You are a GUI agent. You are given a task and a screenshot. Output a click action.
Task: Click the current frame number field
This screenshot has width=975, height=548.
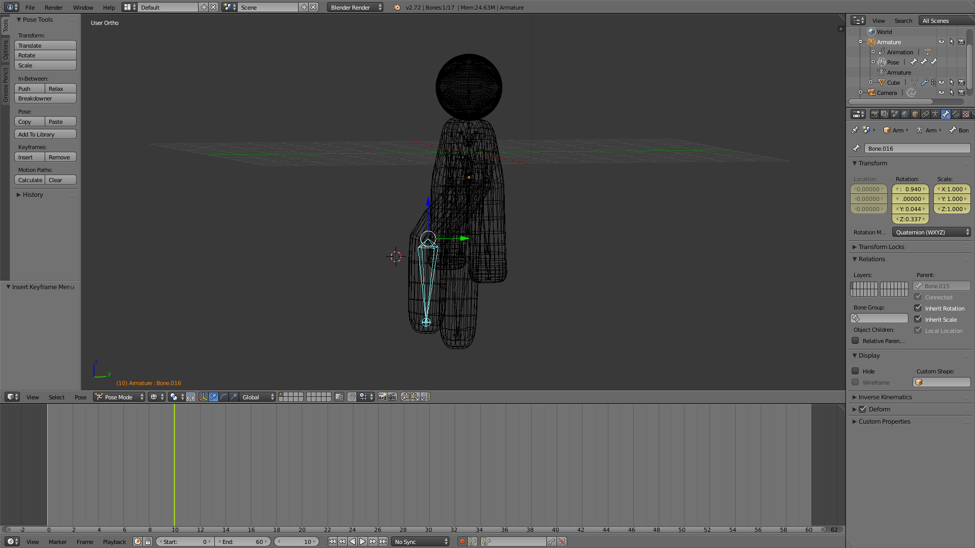pos(297,542)
